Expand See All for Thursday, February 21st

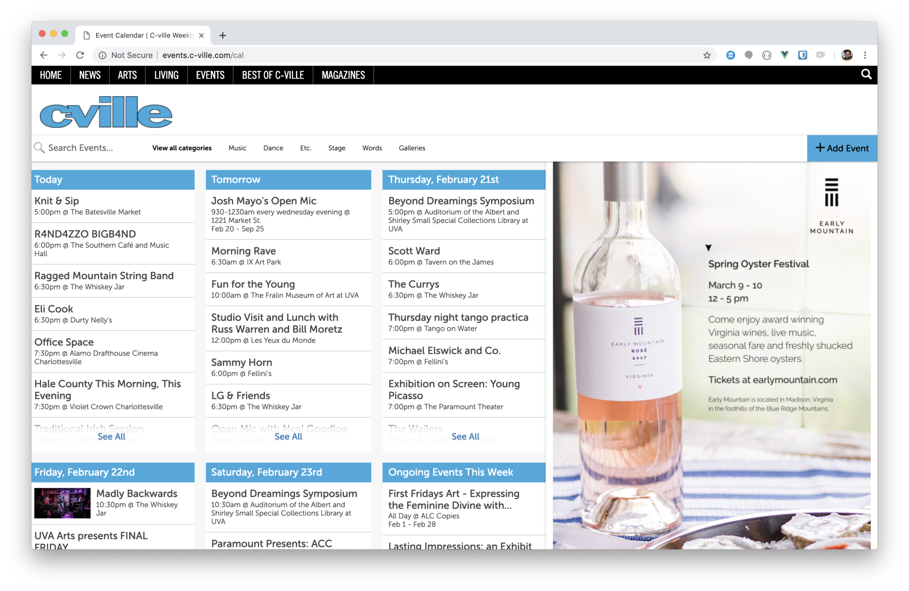465,436
